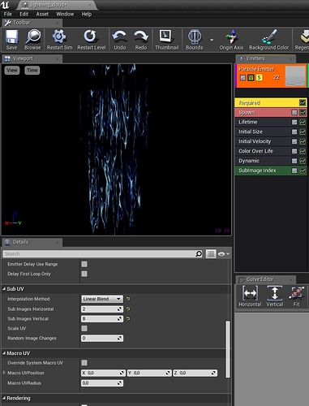The width and height of the screenshot is (309, 406).
Task: Open the Background Color picker tool
Action: tap(269, 37)
